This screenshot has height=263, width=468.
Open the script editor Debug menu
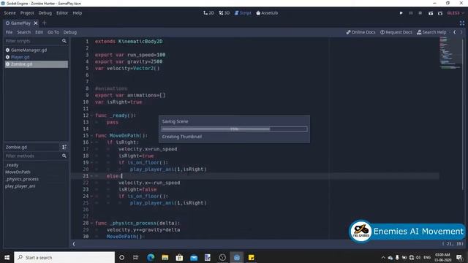coord(70,32)
